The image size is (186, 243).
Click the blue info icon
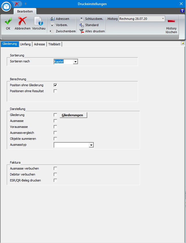tap(182, 11)
